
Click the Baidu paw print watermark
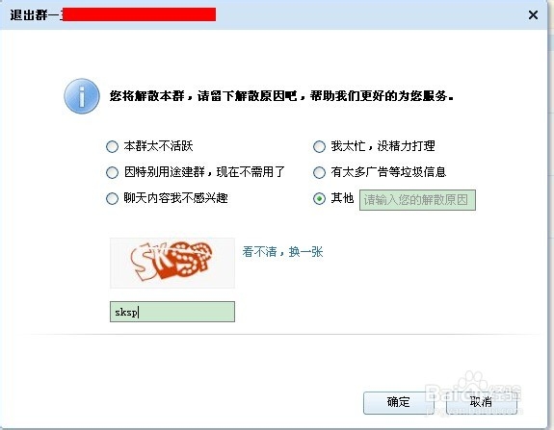coord(472,382)
